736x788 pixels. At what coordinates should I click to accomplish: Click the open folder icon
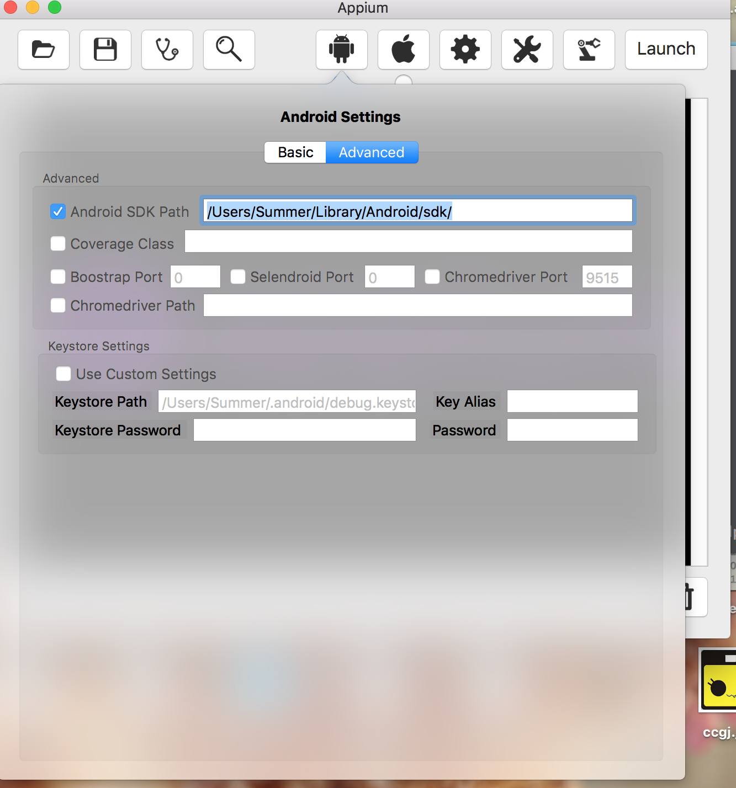[x=44, y=50]
